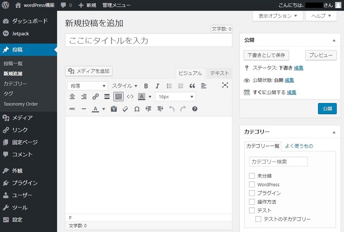Check the WordPress category checkbox
Screen dimensions: 344x232
(x=252, y=184)
